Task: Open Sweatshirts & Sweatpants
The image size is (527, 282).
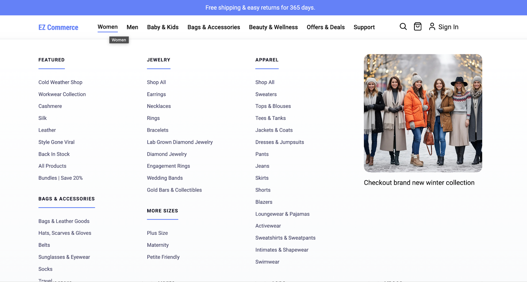Action: 285,238
